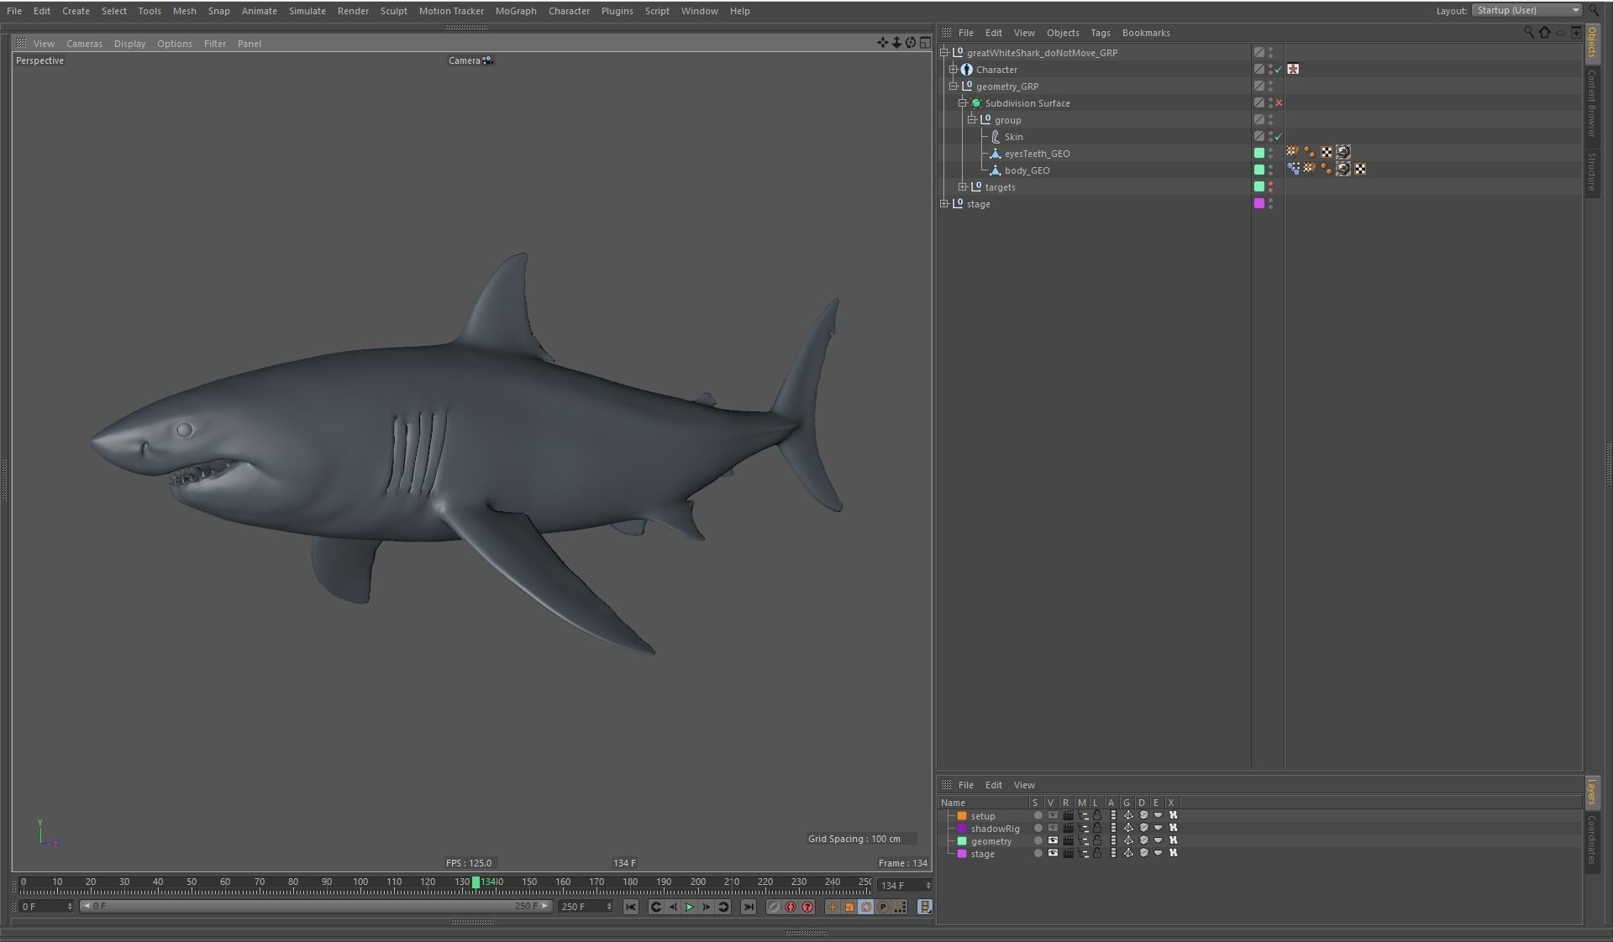Toggle visibility eye for setup layer
The width and height of the screenshot is (1613, 942).
pyautogui.click(x=1053, y=815)
